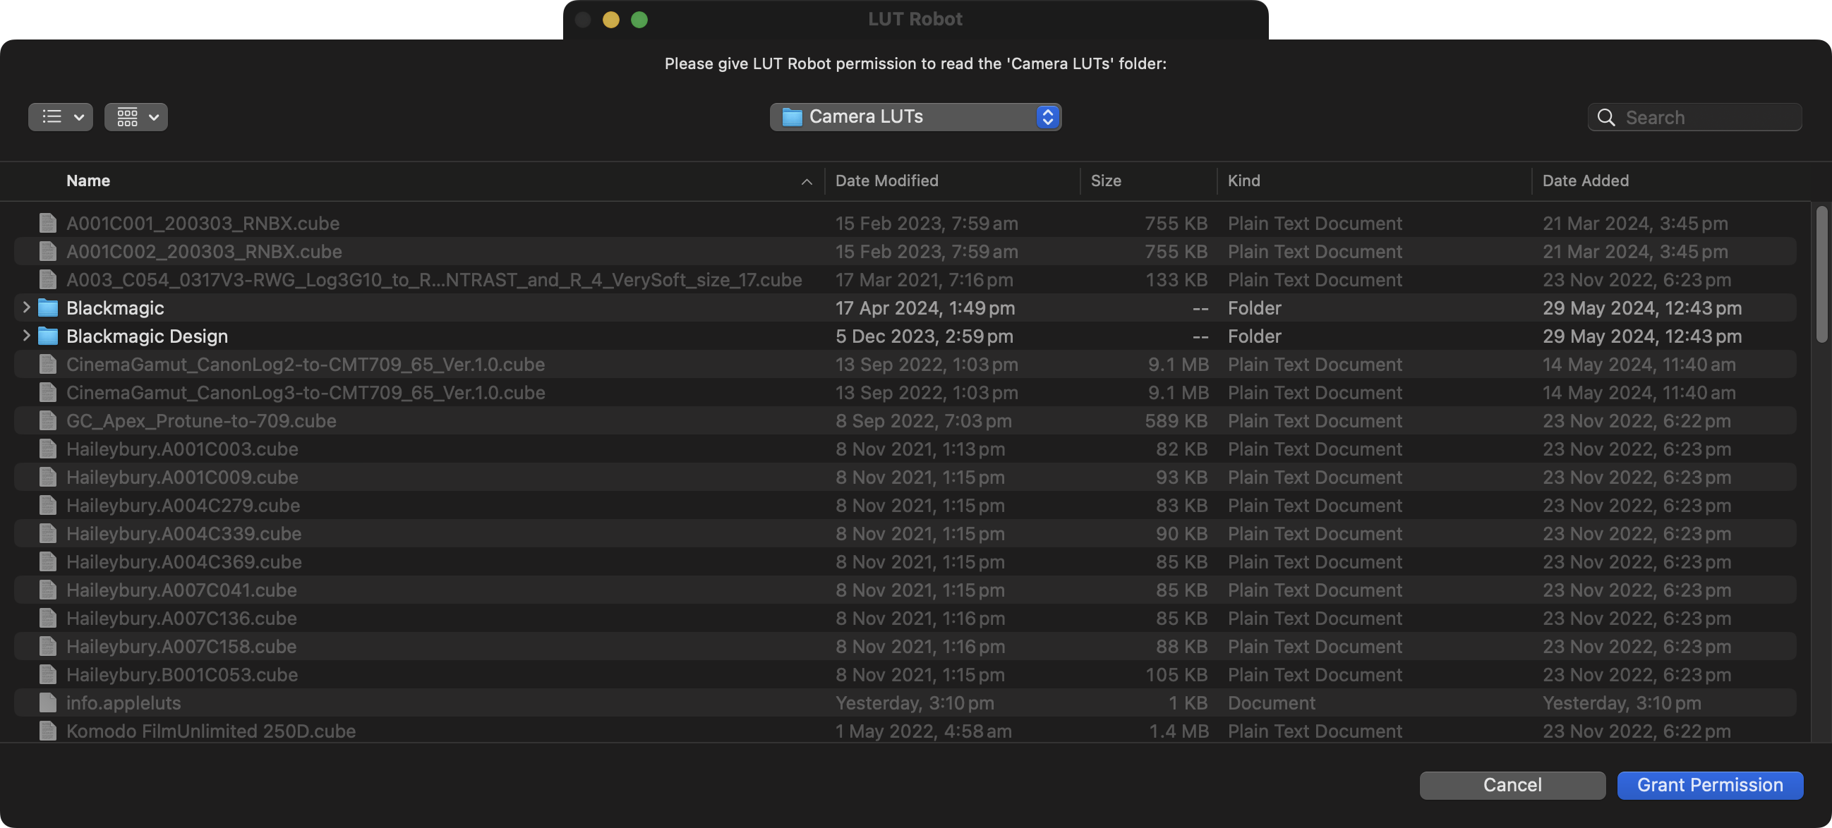
Task: Click the Haileybury.B001C053.cube file icon
Action: (x=48, y=674)
